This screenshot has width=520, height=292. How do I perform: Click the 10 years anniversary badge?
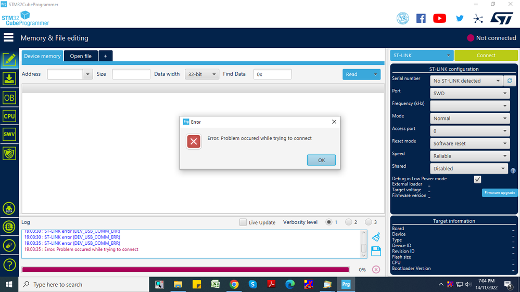click(x=402, y=18)
